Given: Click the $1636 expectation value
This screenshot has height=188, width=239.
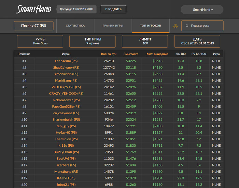Looking at the screenshot, I should pos(157,159).
